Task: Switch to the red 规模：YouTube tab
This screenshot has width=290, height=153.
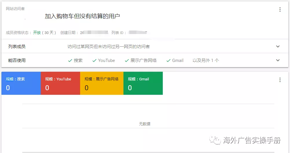Action: coord(60,83)
